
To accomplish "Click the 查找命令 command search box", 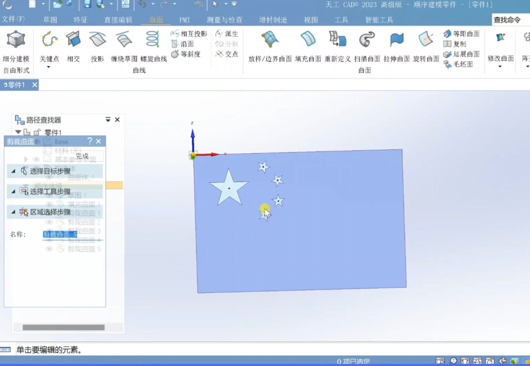I will pyautogui.click(x=511, y=20).
